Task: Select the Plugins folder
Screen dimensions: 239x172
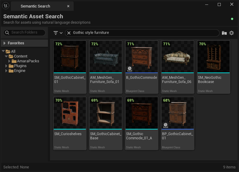Action: click(x=20, y=66)
